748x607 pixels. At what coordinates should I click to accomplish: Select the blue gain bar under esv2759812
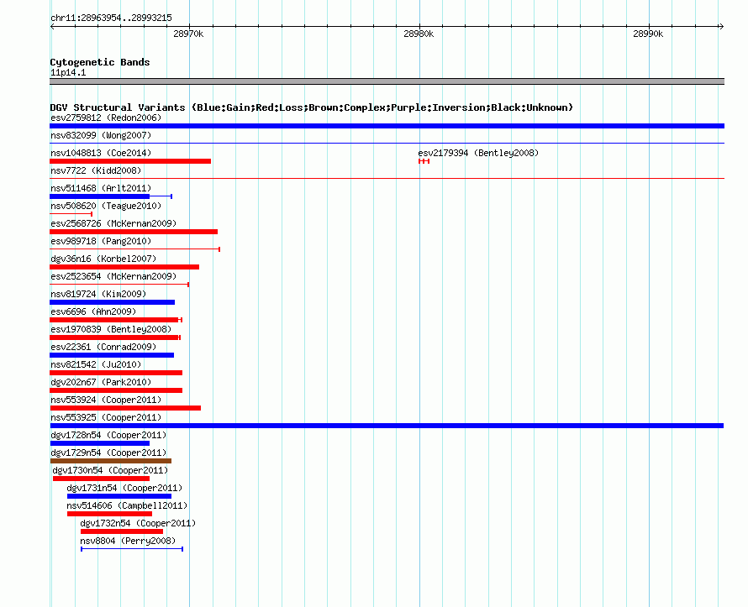click(x=387, y=126)
